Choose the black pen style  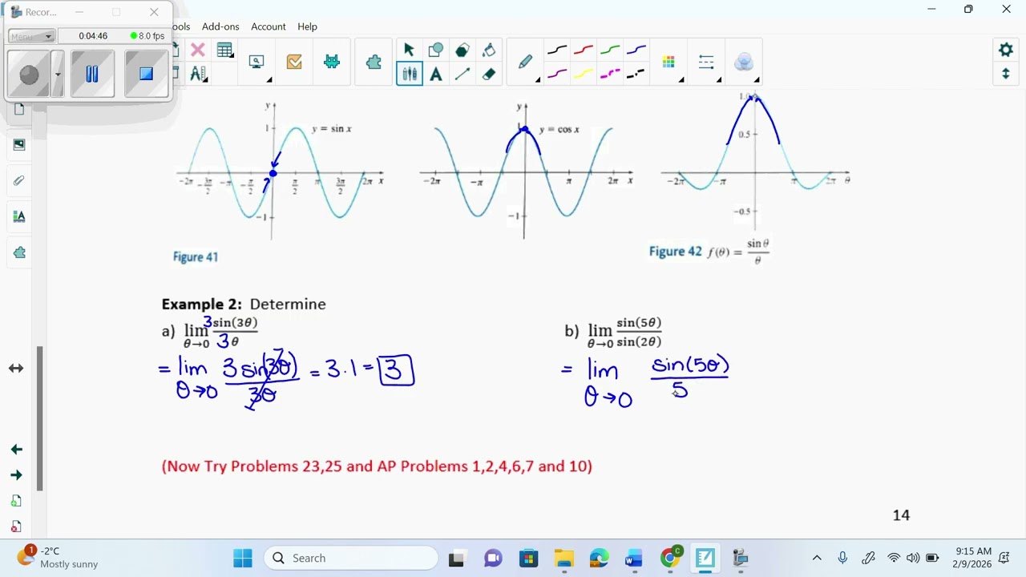[x=556, y=50]
